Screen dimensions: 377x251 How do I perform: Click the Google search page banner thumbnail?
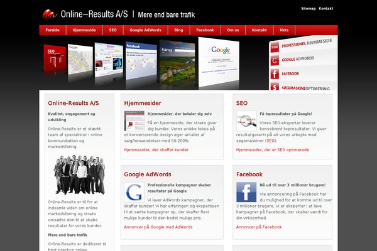[219, 61]
